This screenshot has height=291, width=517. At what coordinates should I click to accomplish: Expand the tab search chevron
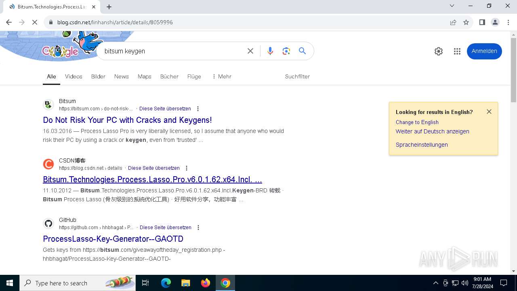coord(452,6)
